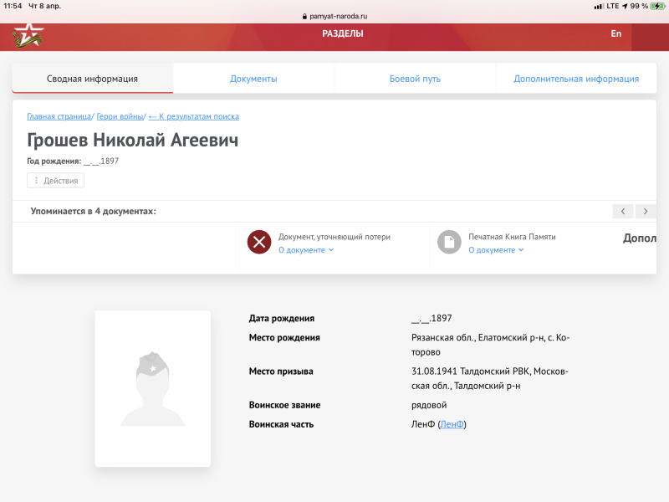The height and width of the screenshot is (502, 669).
Task: Click the Место призыва label
Action: pos(281,371)
